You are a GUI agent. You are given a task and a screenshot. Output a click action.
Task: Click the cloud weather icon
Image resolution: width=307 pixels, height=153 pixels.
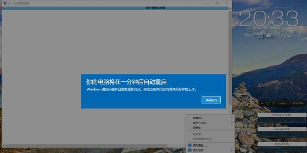pos(269,36)
